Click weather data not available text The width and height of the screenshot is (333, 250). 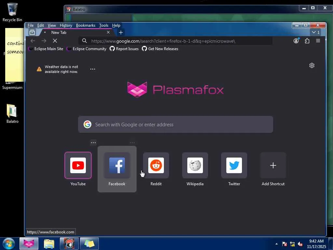[61, 69]
